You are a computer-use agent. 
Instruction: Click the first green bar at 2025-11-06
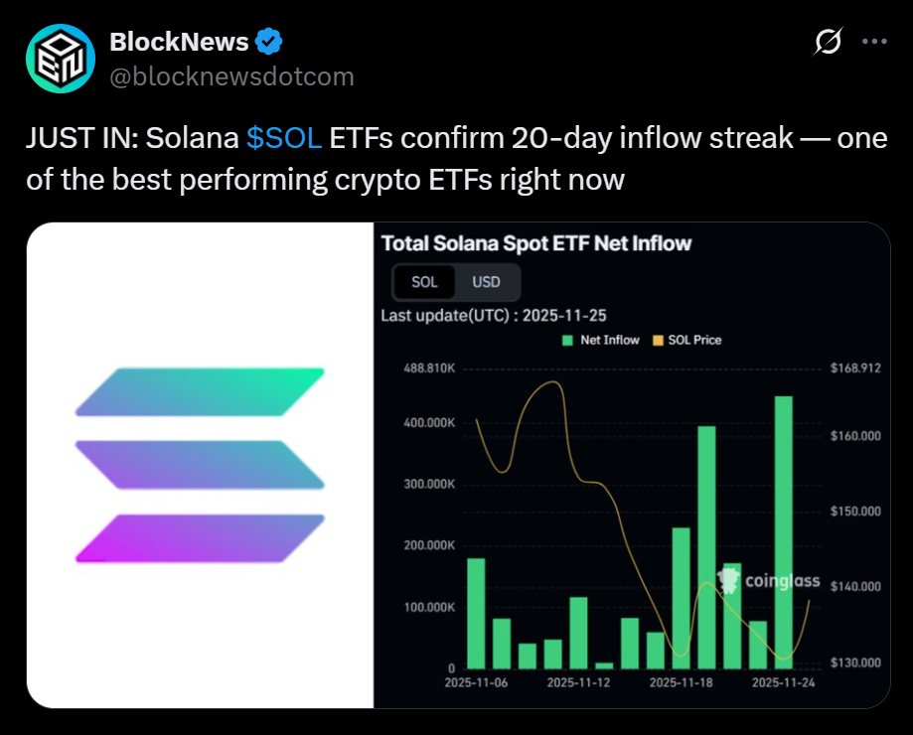(476, 613)
